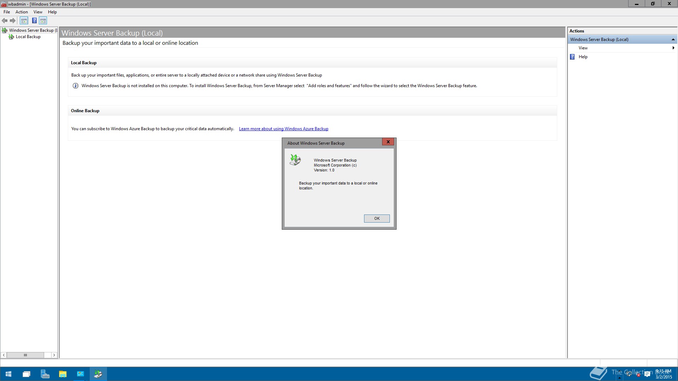Open the File menu

pyautogui.click(x=7, y=12)
